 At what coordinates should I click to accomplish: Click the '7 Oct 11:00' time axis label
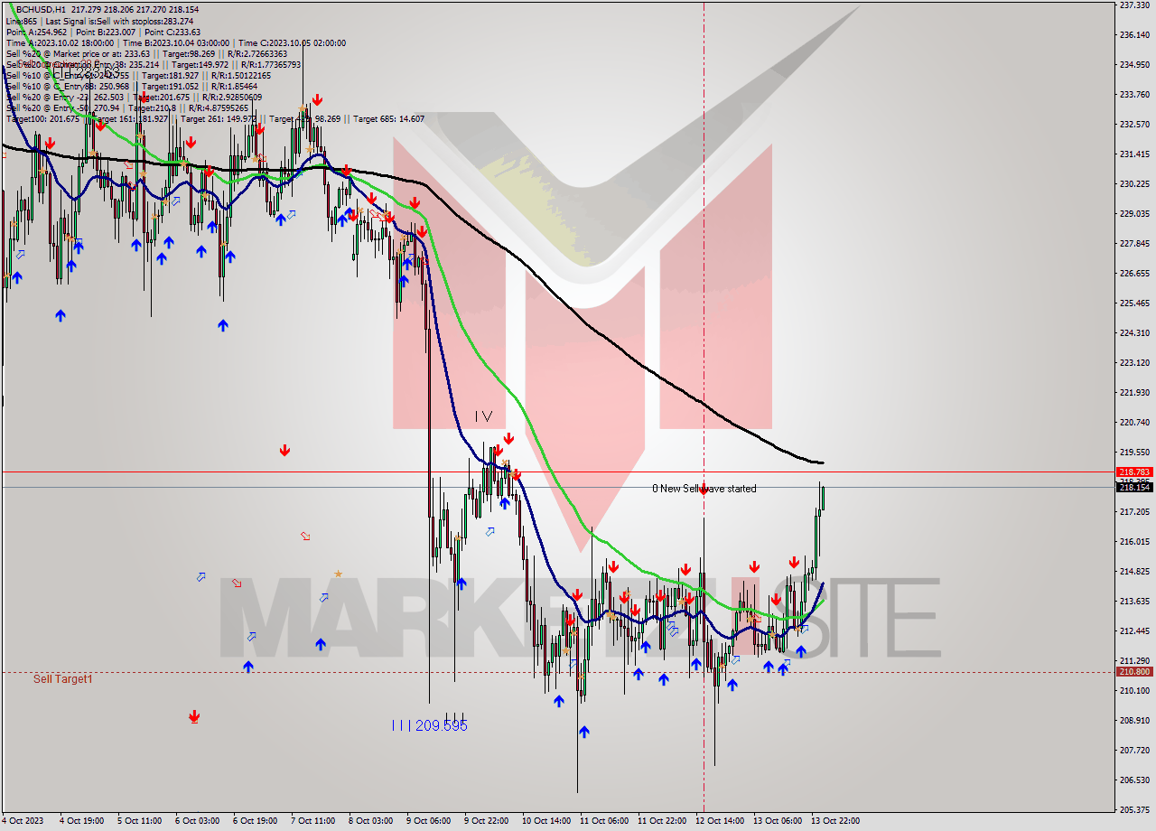click(313, 821)
